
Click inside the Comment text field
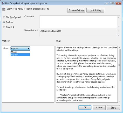click(x=78, y=22)
